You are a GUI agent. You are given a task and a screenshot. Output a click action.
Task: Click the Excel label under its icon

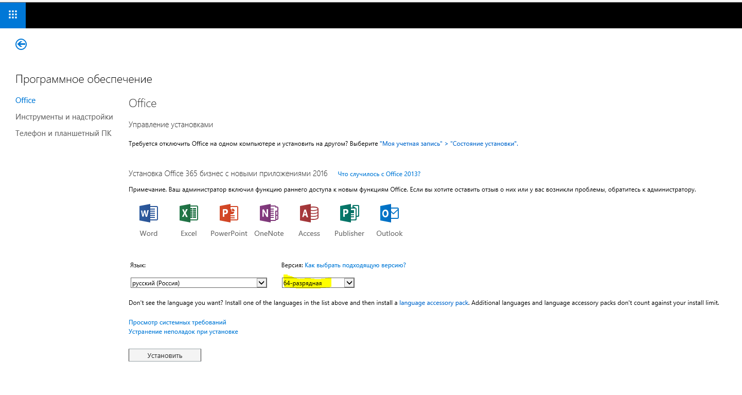[189, 233]
